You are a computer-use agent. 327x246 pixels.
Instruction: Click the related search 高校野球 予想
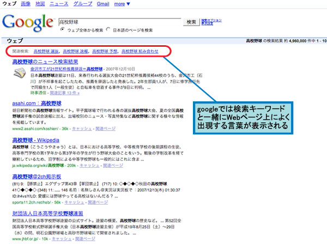click(x=105, y=51)
